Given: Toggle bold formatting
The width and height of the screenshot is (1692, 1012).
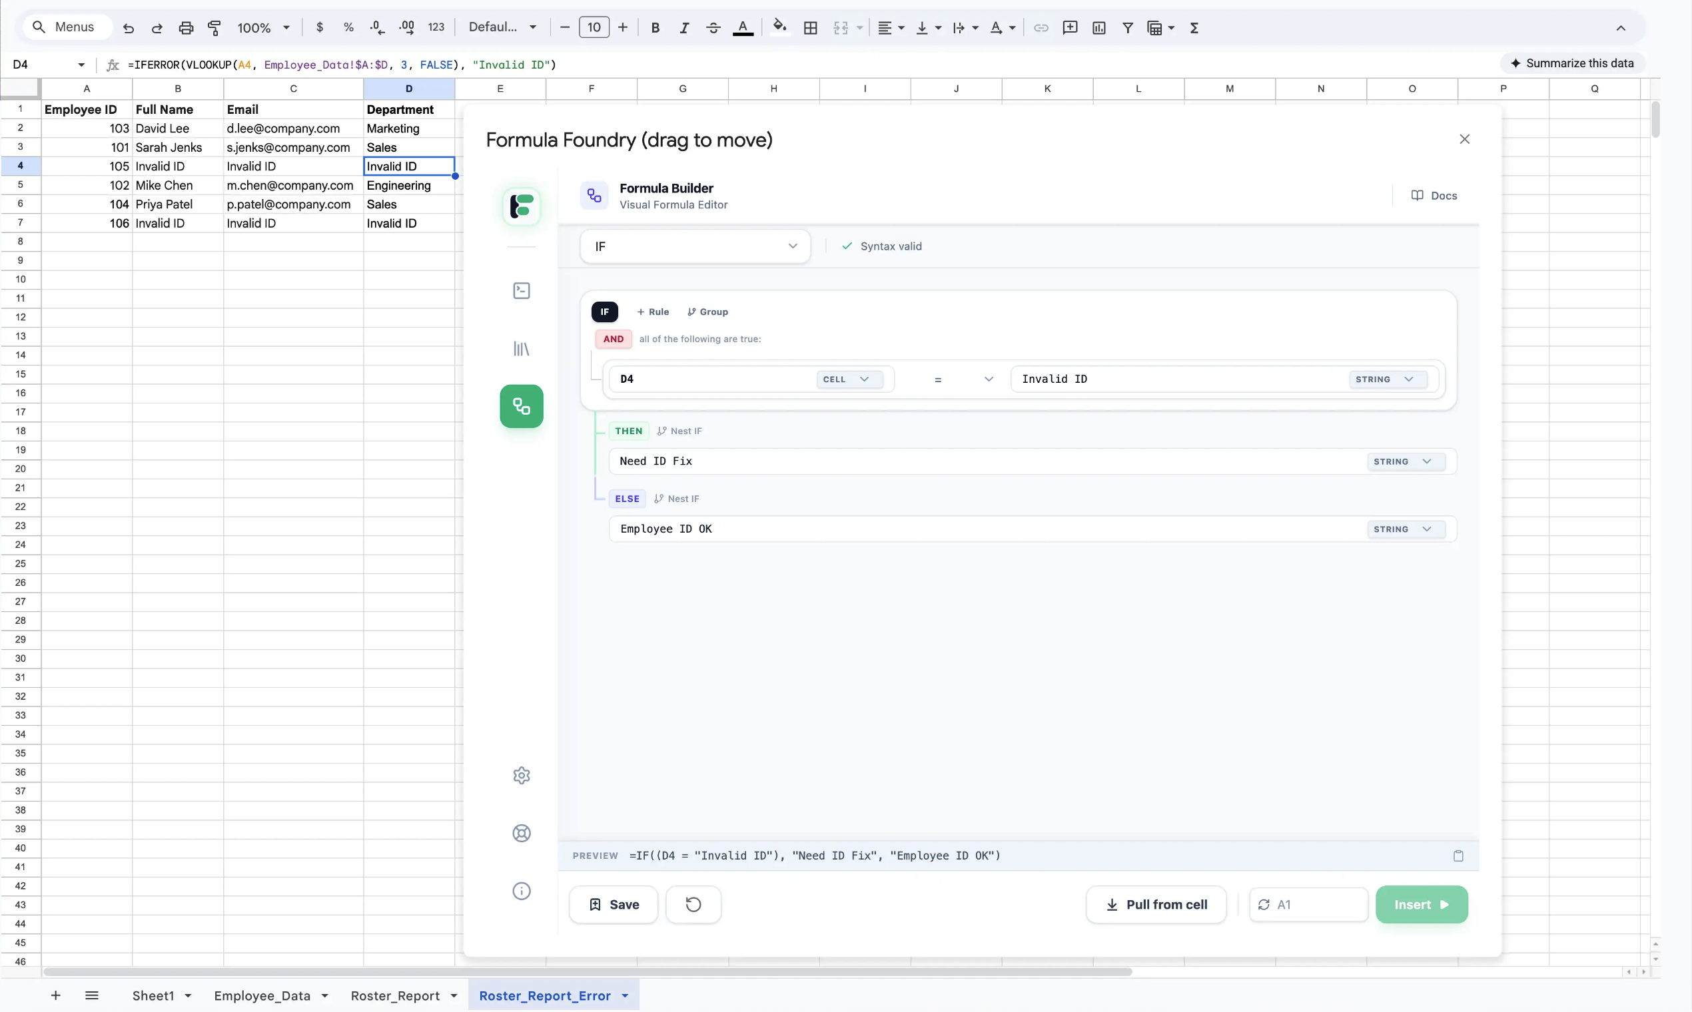Looking at the screenshot, I should click(x=655, y=27).
